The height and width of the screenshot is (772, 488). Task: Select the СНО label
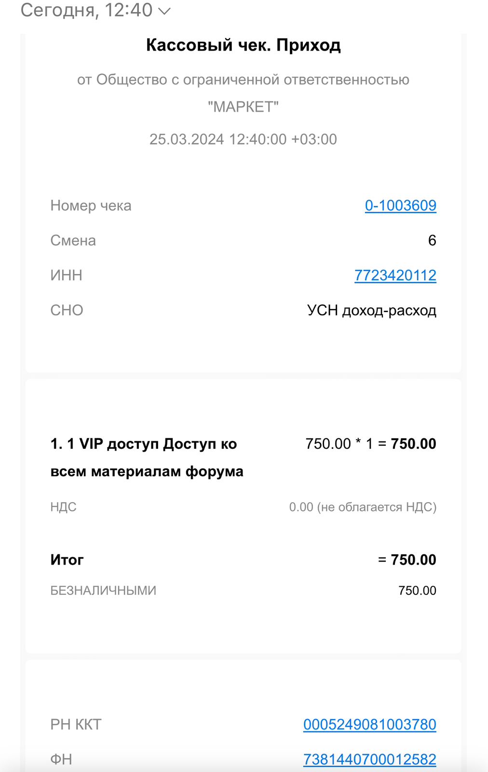tap(67, 310)
